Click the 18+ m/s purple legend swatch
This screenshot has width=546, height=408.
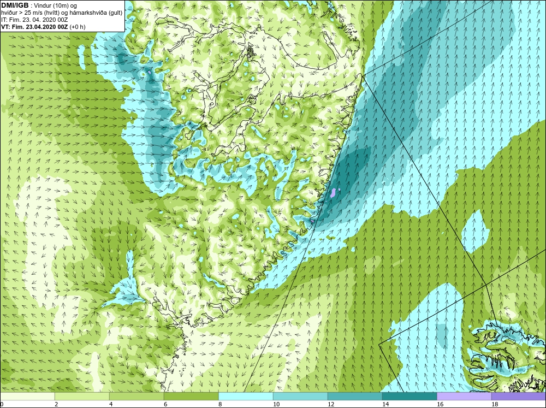(x=519, y=396)
